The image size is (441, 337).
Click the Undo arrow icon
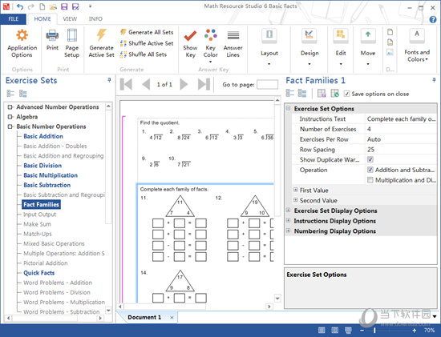(x=20, y=6)
